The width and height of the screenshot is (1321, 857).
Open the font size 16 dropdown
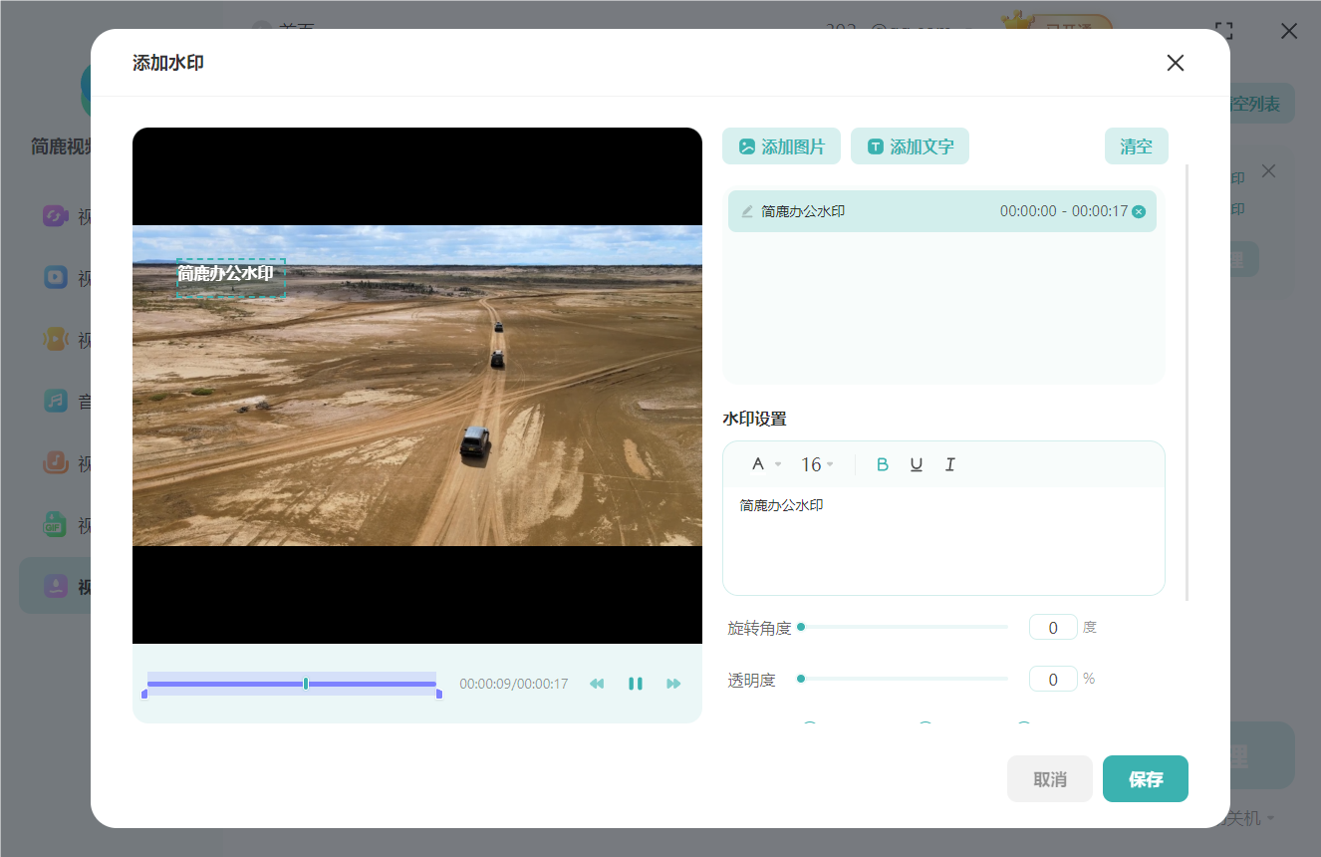[x=817, y=464]
